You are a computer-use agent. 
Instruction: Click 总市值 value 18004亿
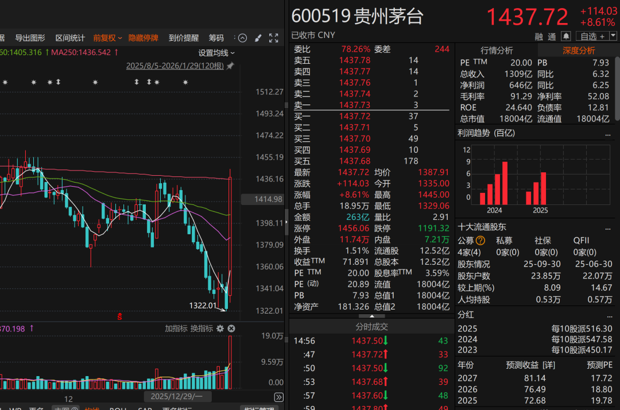(x=516, y=119)
